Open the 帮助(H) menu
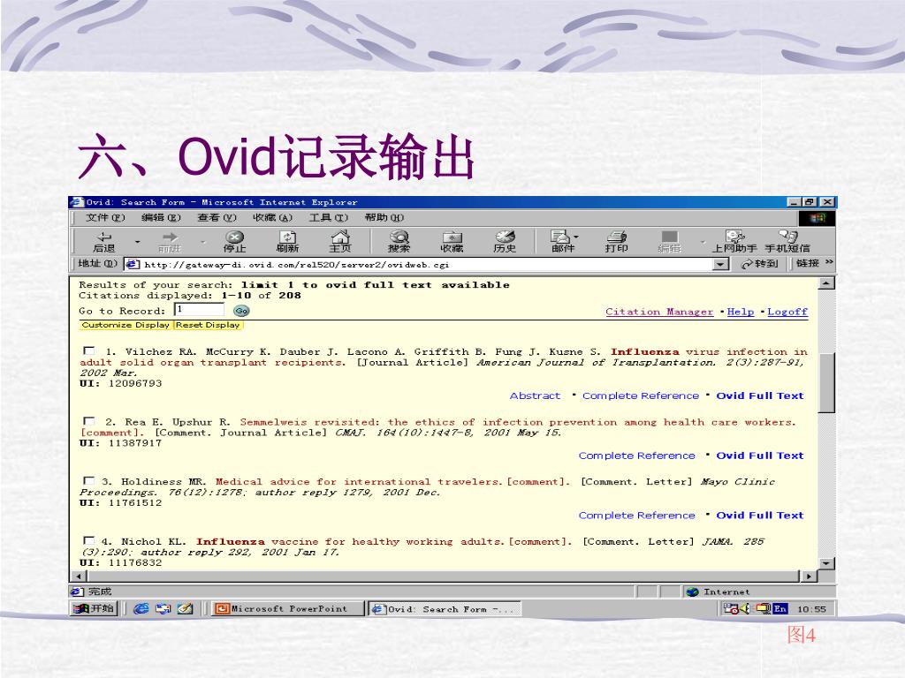Image resolution: width=905 pixels, height=678 pixels. pyautogui.click(x=384, y=218)
